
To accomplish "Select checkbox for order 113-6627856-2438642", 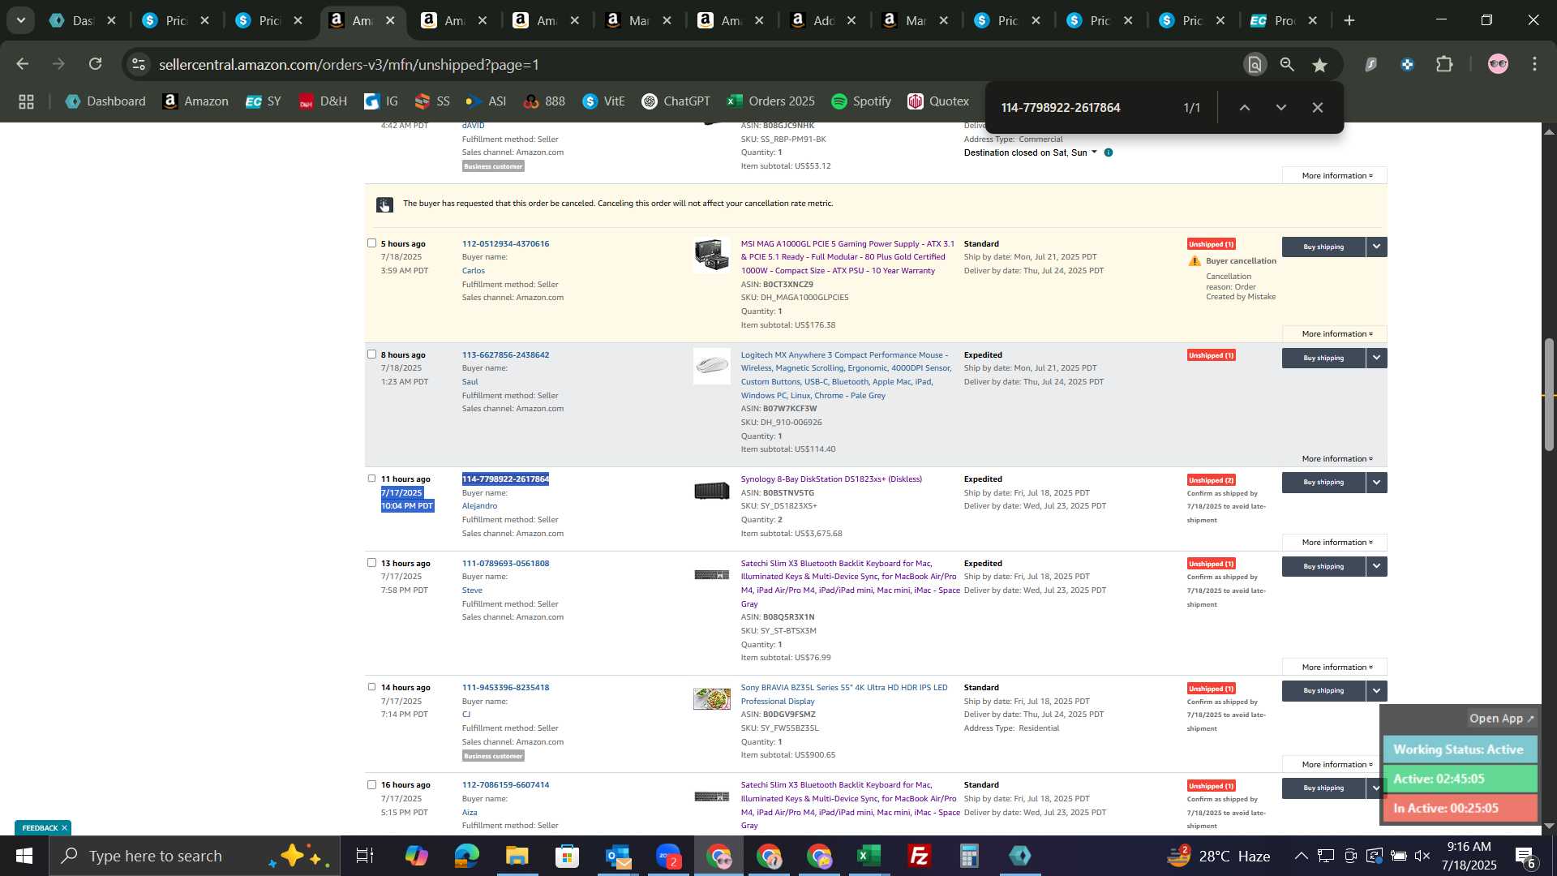I will (371, 354).
